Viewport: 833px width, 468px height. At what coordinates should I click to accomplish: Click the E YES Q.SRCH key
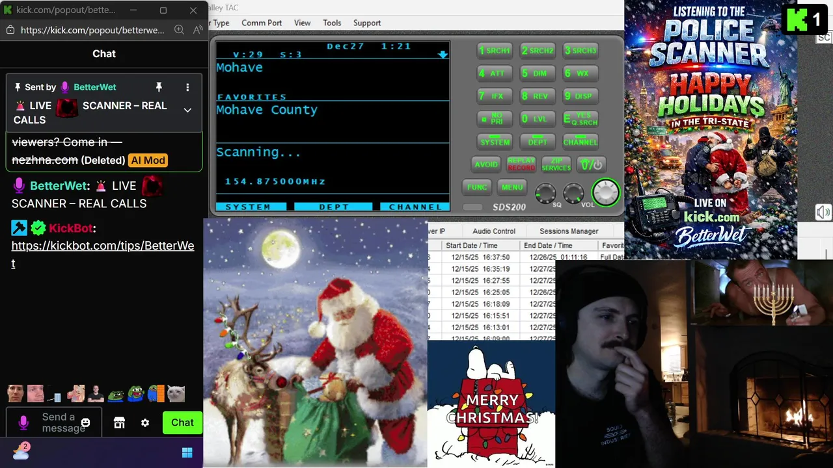point(580,119)
